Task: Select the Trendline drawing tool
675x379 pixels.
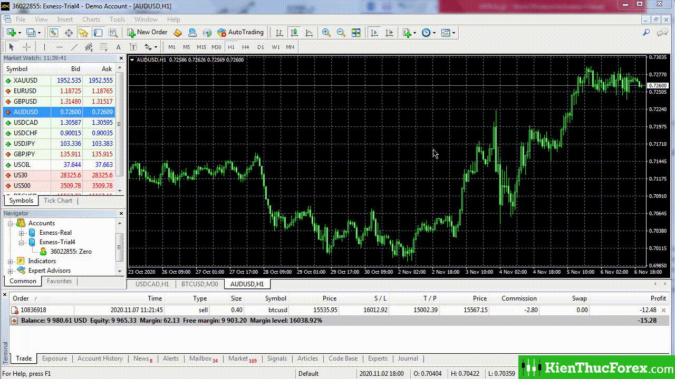Action: (x=74, y=47)
